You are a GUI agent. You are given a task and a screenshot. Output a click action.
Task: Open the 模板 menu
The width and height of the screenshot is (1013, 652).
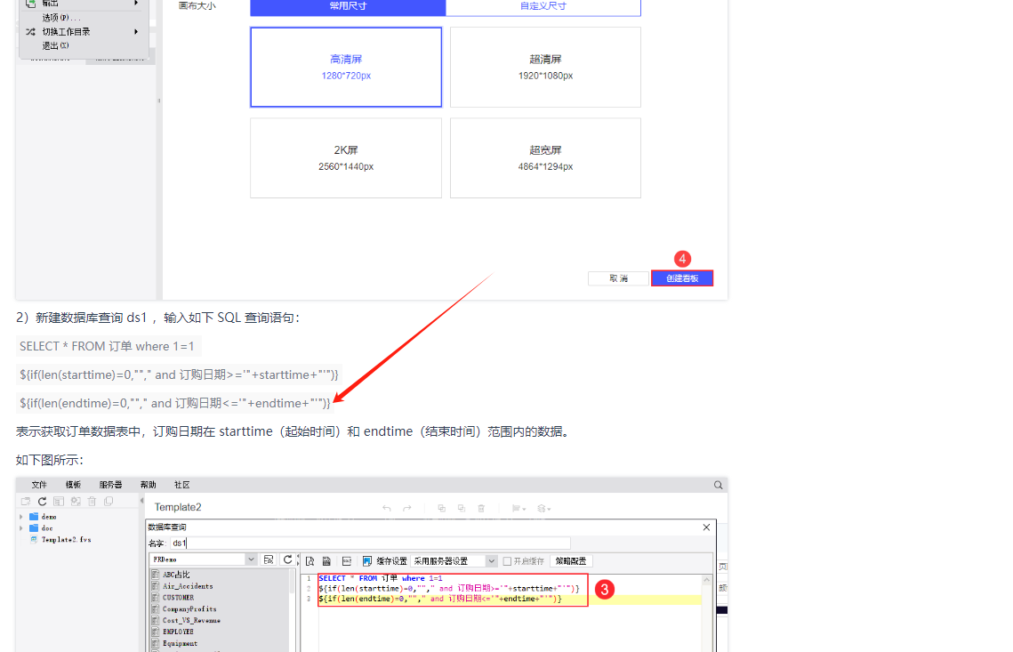[73, 486]
